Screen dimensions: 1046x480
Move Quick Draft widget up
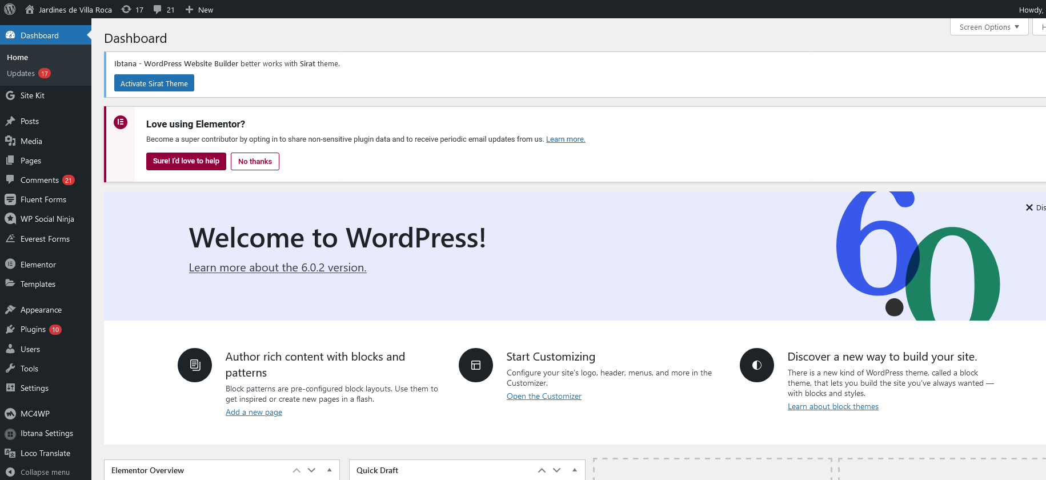point(542,470)
